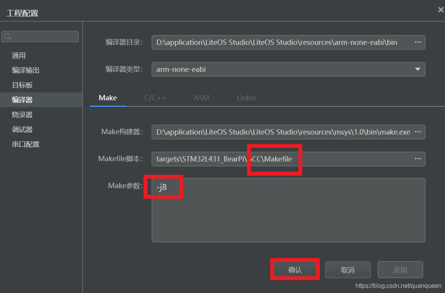
Task: Click the Makefile脚本 path field
Action: tap(288, 159)
